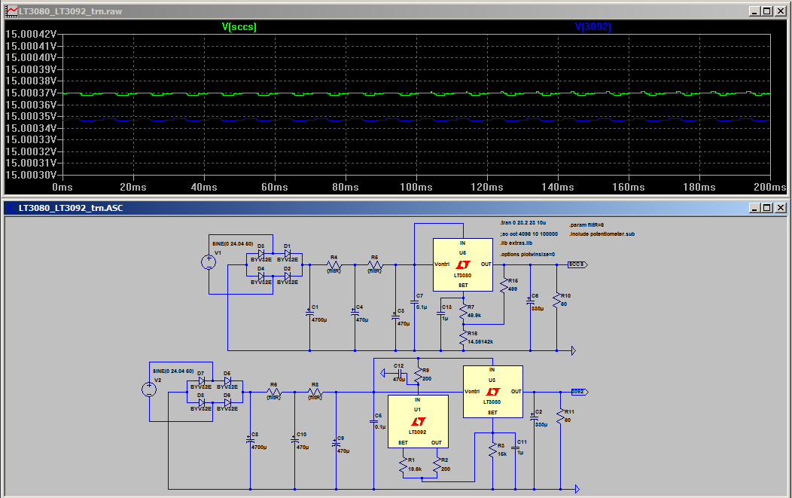Click the R5 filter resistor symbol

pyautogui.click(x=374, y=264)
